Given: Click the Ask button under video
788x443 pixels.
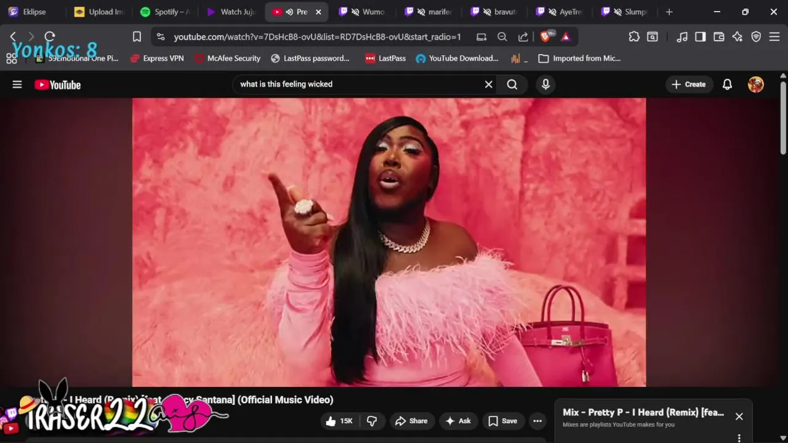Looking at the screenshot, I should (x=458, y=421).
